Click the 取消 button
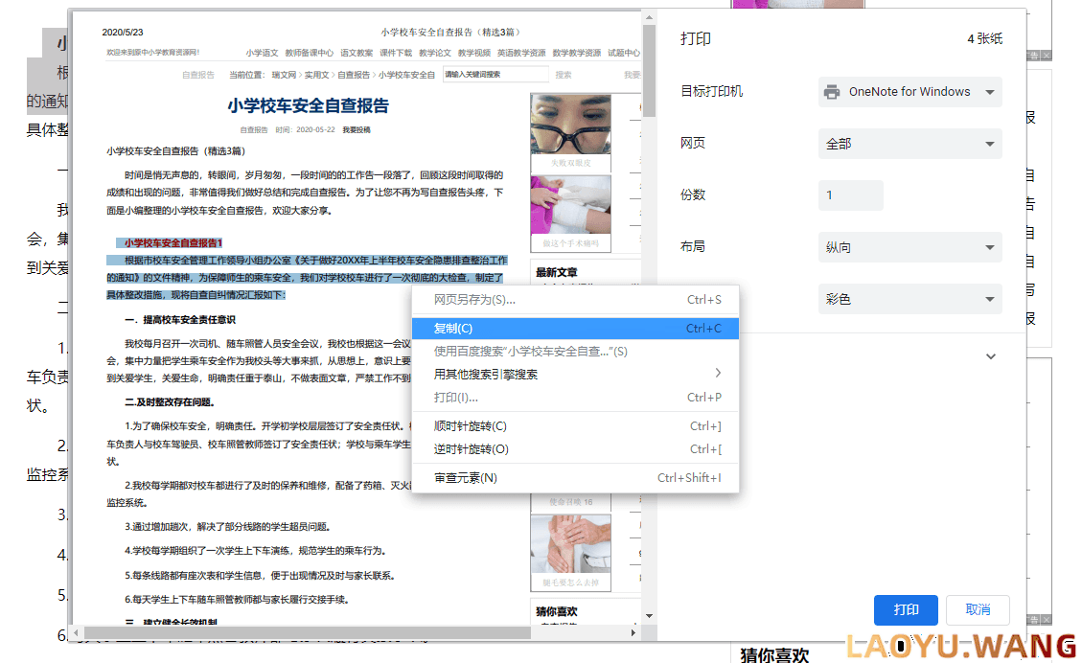 (x=978, y=610)
